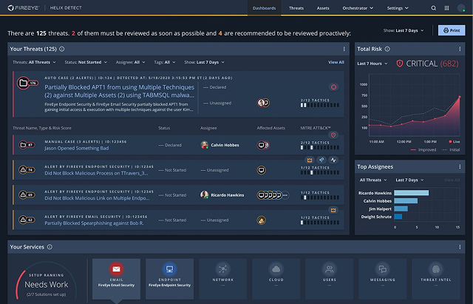Click the MITRE tactics bar on APT1 card

click(320, 105)
